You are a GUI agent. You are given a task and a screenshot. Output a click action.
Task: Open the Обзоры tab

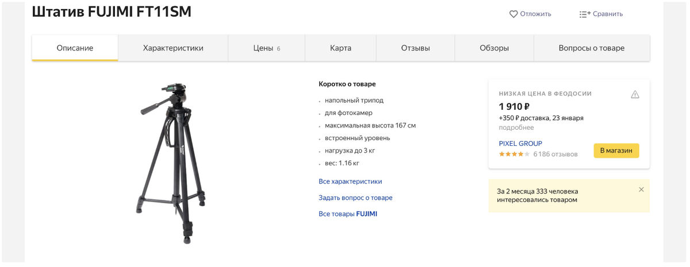click(x=494, y=48)
